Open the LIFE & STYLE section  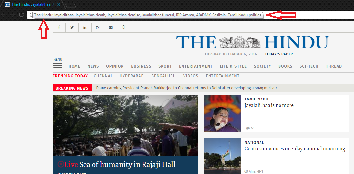coord(233,66)
